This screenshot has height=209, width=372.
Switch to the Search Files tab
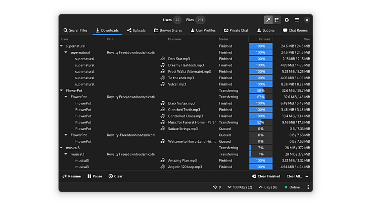tap(75, 30)
